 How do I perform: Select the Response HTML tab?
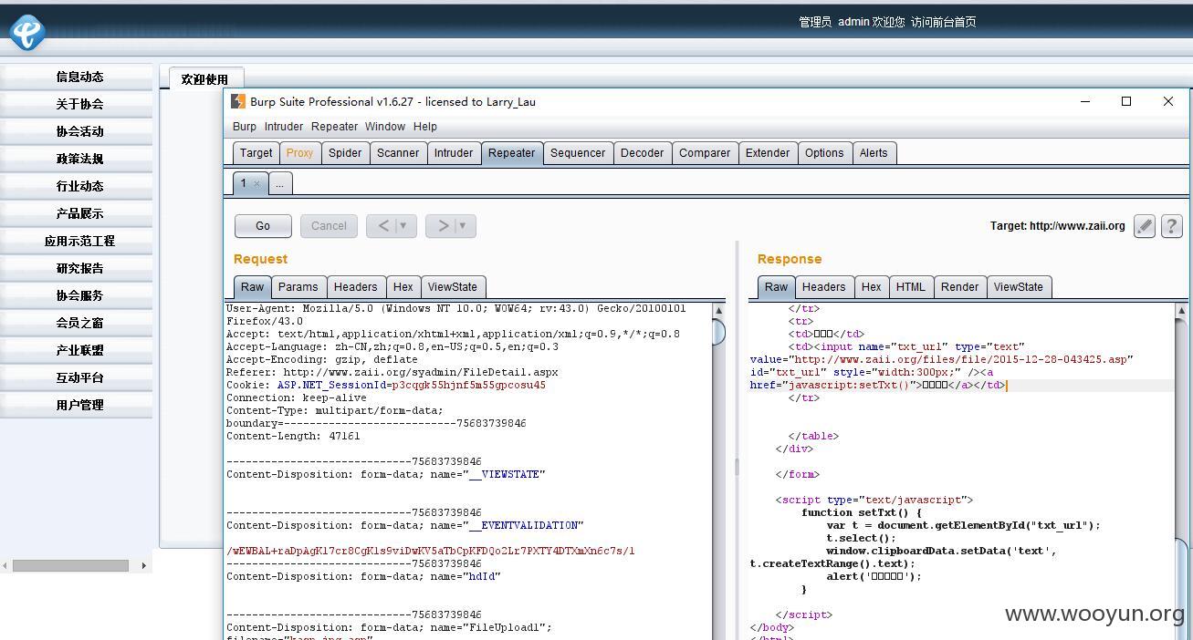click(911, 286)
